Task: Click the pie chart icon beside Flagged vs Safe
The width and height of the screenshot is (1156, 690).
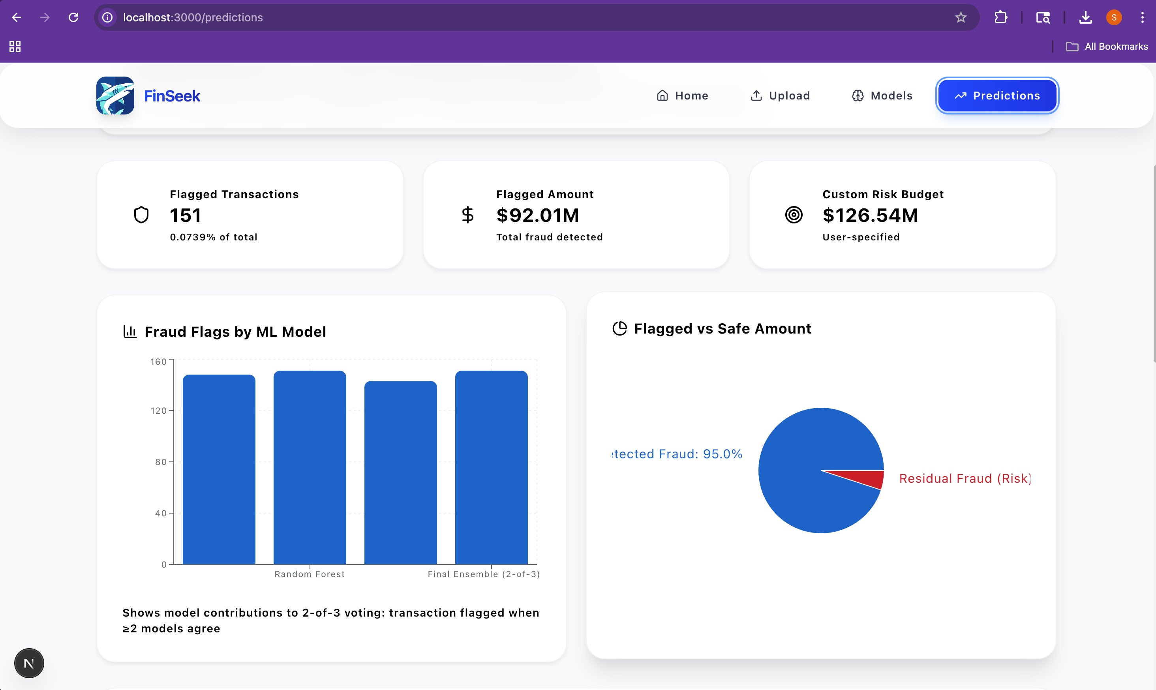Action: (x=619, y=328)
